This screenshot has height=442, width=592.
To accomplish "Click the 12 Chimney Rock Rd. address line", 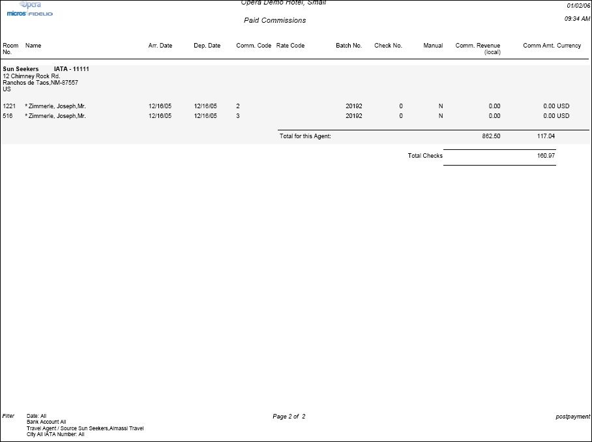I will pos(31,76).
